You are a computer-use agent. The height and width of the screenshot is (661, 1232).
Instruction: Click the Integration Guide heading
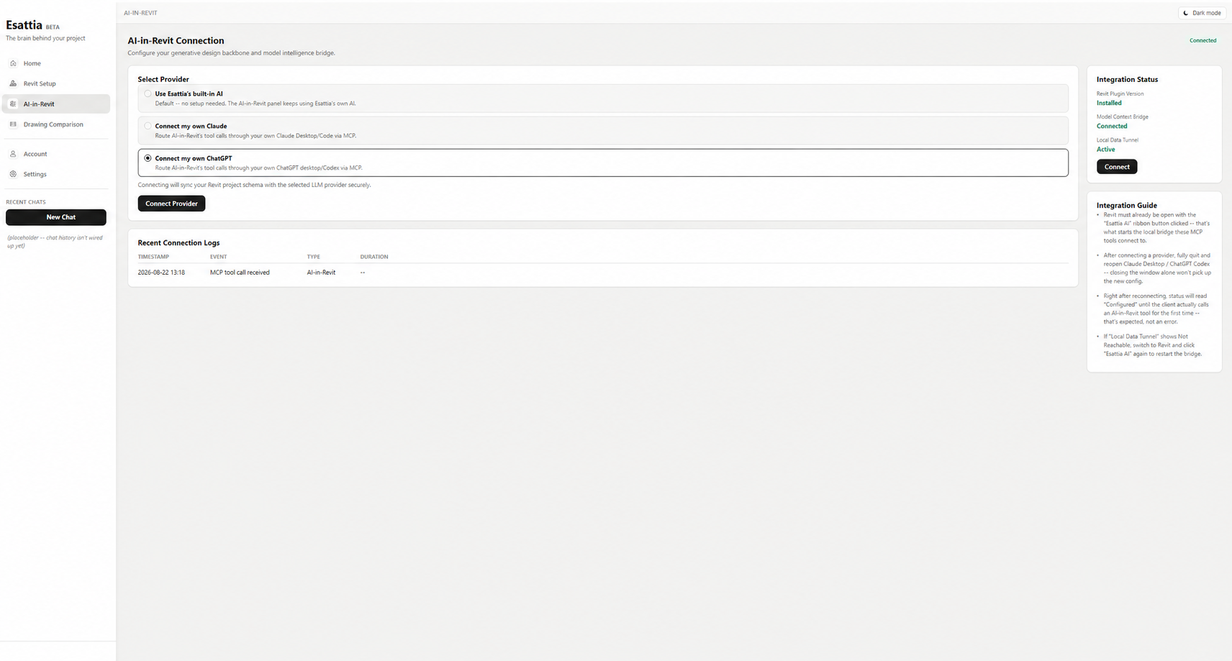(x=1126, y=206)
